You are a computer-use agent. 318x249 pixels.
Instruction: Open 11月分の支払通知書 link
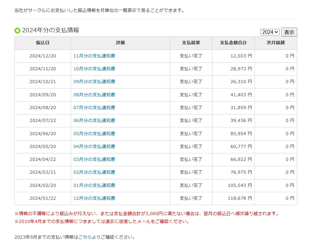[x=94, y=56]
